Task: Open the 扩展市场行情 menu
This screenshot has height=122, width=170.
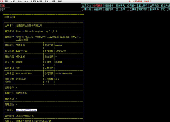Action: pyautogui.click(x=36, y=2)
